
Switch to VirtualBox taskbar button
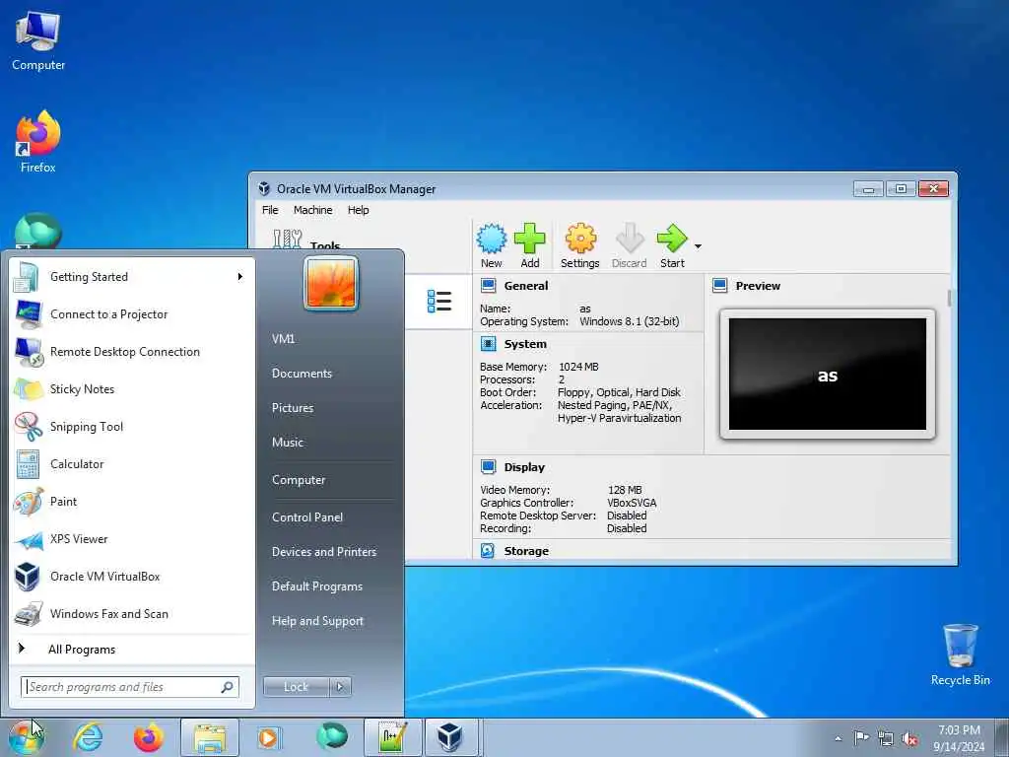click(x=451, y=737)
